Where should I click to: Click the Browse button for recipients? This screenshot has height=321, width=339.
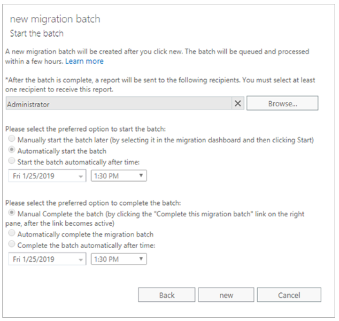[282, 104]
